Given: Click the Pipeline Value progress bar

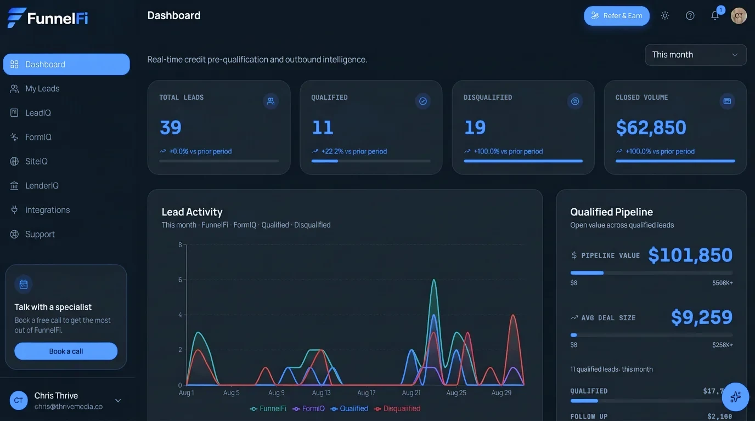Looking at the screenshot, I should click(651, 272).
